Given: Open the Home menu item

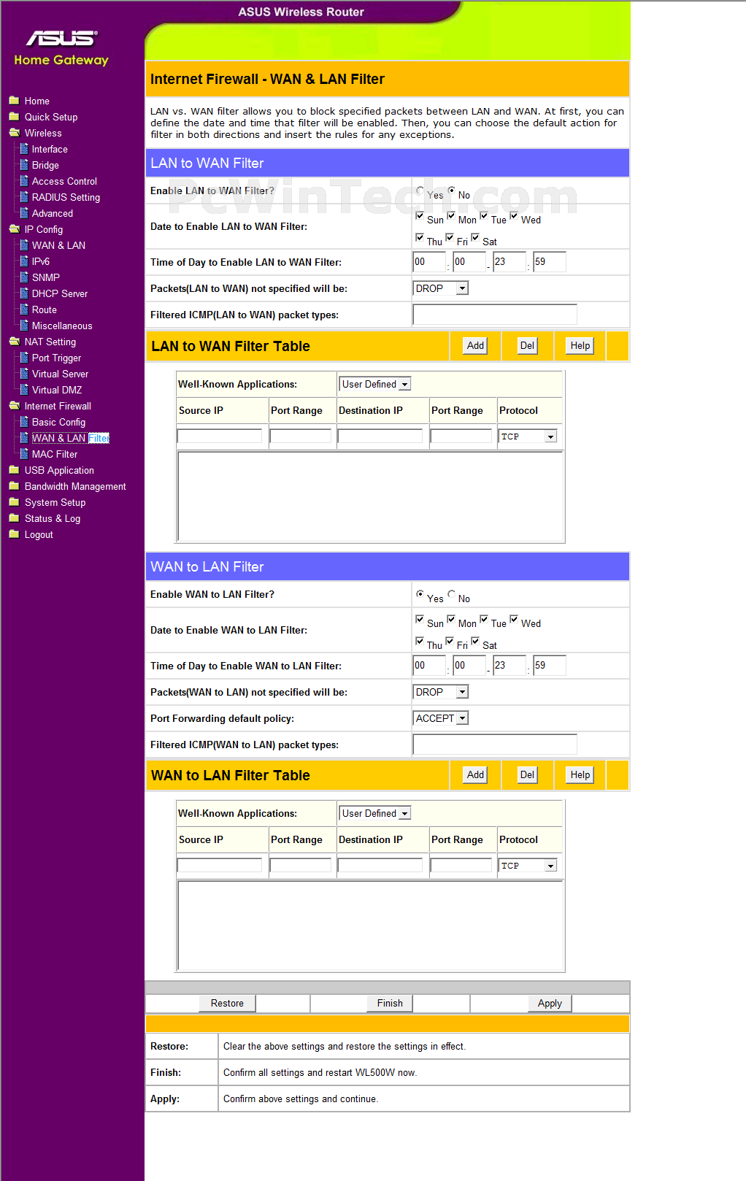Looking at the screenshot, I should (x=37, y=101).
